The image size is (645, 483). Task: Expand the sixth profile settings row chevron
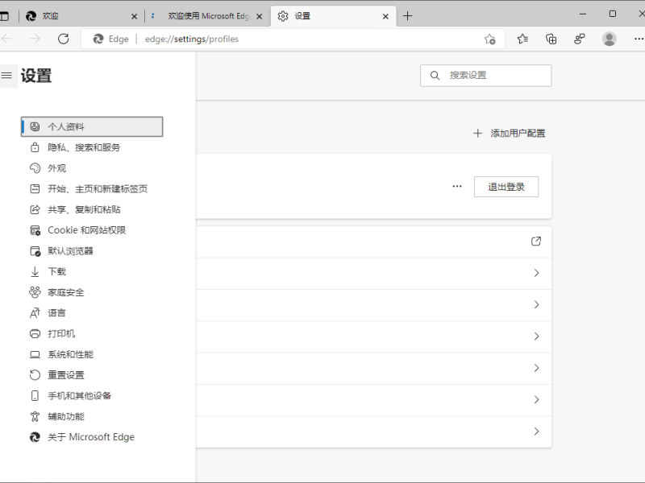pos(536,399)
